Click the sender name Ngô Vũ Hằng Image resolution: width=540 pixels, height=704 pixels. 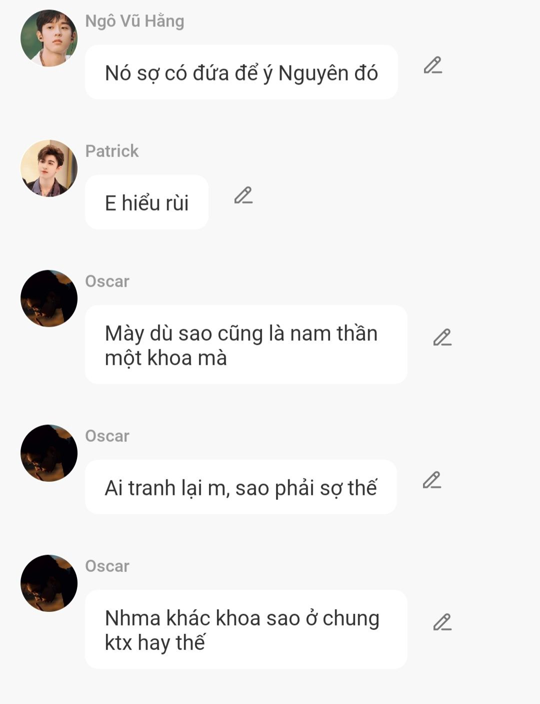pyautogui.click(x=134, y=22)
